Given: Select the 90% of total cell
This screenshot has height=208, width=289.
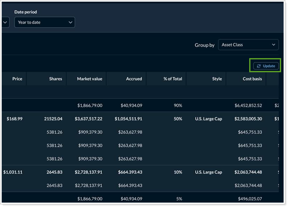Looking at the screenshot, I should click(x=178, y=105).
